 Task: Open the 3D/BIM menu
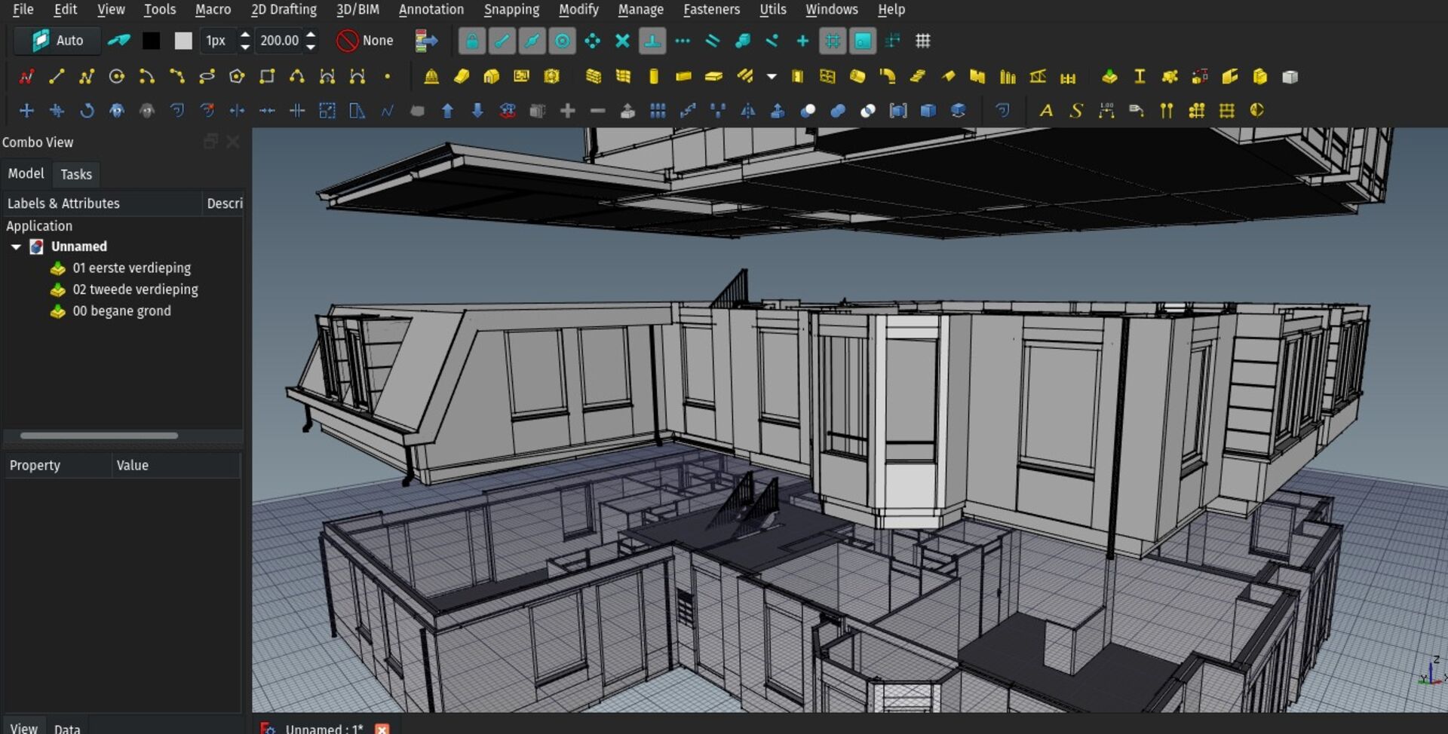(357, 10)
